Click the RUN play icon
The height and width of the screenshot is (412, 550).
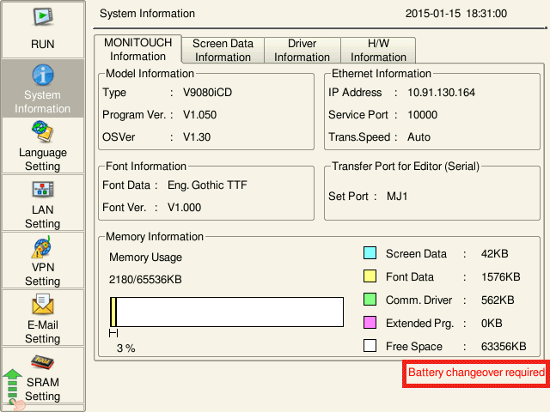[x=42, y=17]
